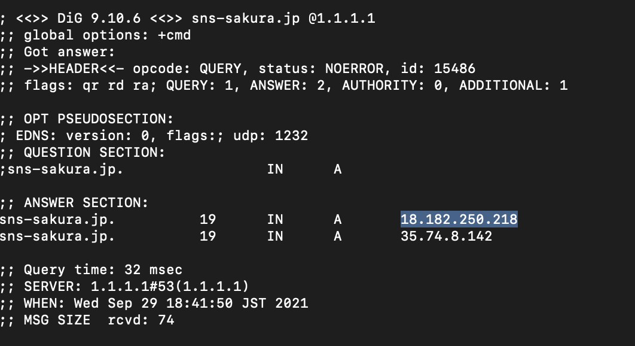
Task: Click the 'Query time: 32 msec' line
Action: [x=103, y=270]
